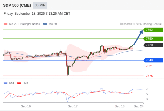The image size is (164, 111).
Task: Click the red 7621 support level text
Action: coord(149,66)
